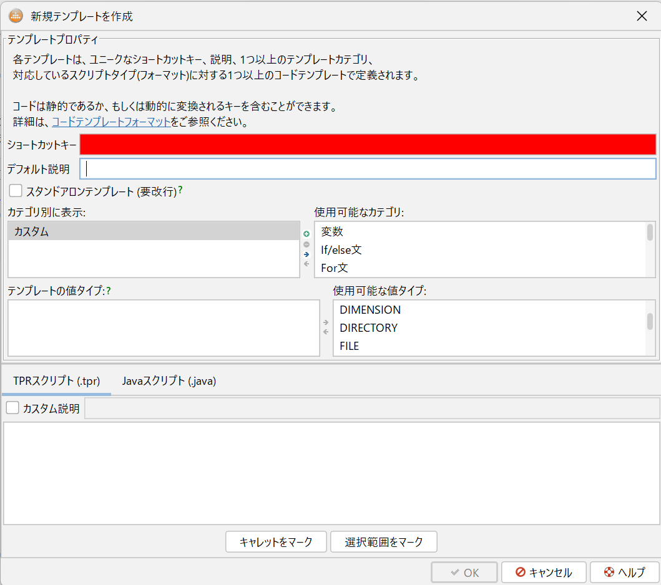Image resolution: width=661 pixels, height=585 pixels.
Task: Click the green plus icon to add a category
Action: point(306,233)
